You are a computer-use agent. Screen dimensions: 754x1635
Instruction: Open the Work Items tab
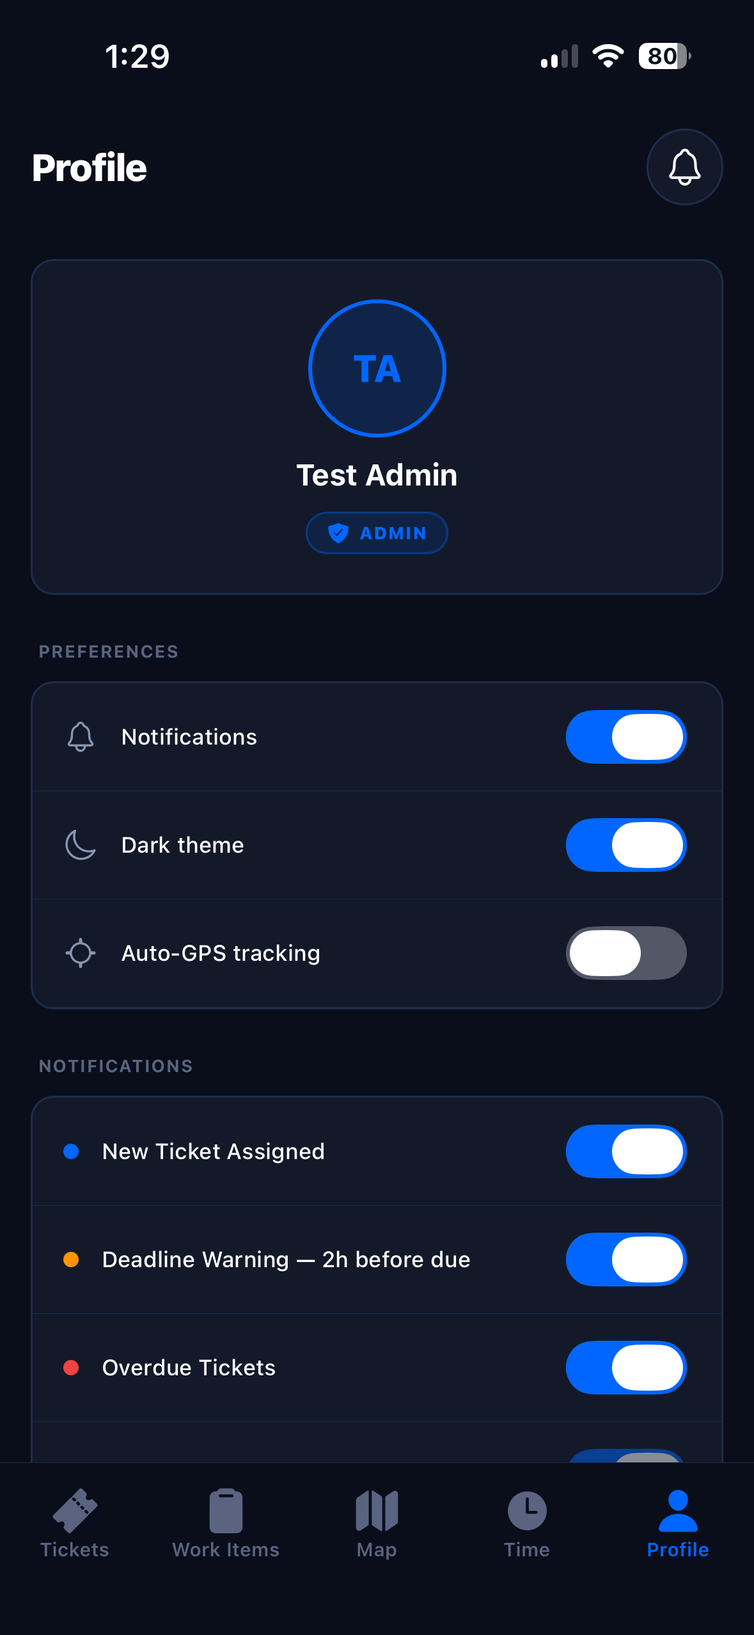[x=226, y=1524]
